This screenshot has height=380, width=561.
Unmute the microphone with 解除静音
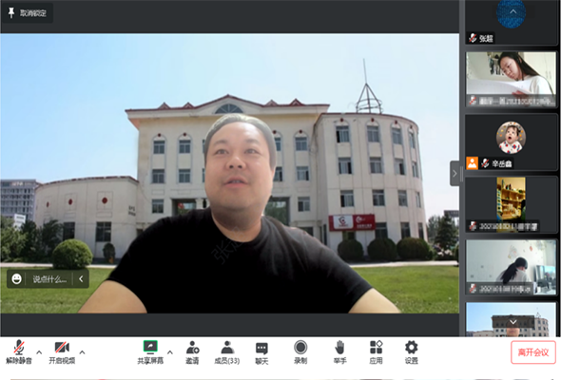19,352
